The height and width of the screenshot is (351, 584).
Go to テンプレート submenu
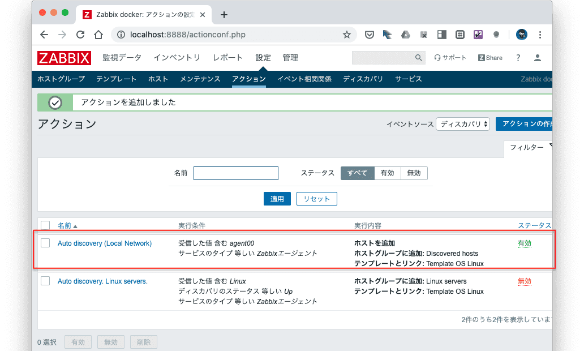pyautogui.click(x=116, y=79)
